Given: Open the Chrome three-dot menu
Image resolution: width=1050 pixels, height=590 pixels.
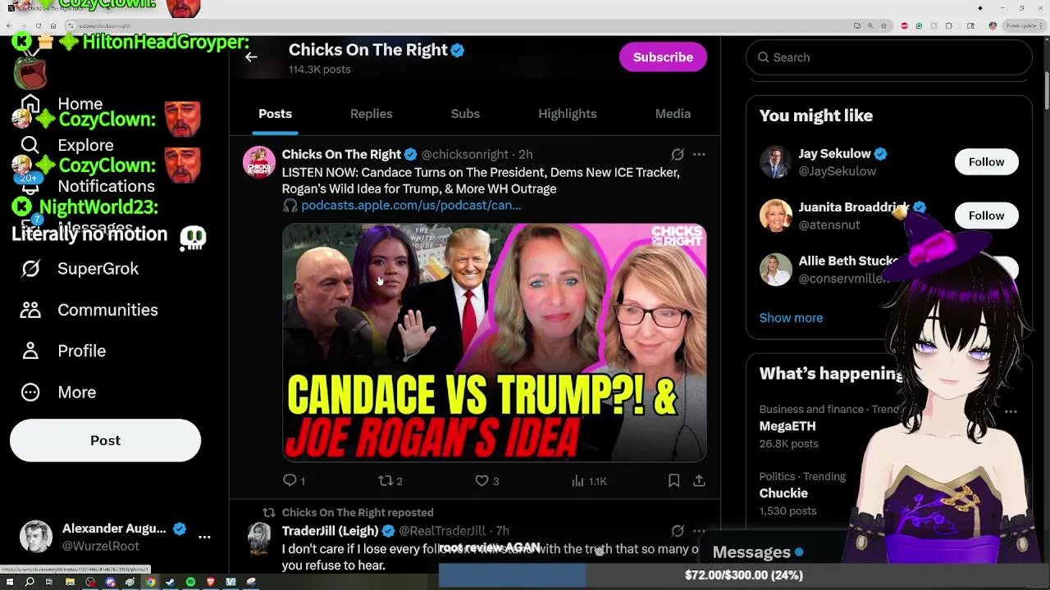Looking at the screenshot, I should (1041, 25).
